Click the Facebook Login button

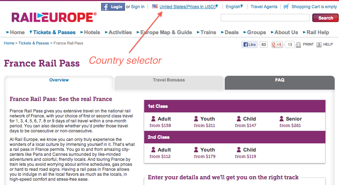pyautogui.click(x=113, y=7)
